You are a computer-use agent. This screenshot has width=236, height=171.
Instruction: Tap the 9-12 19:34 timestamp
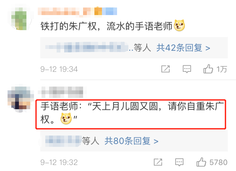click(x=59, y=69)
